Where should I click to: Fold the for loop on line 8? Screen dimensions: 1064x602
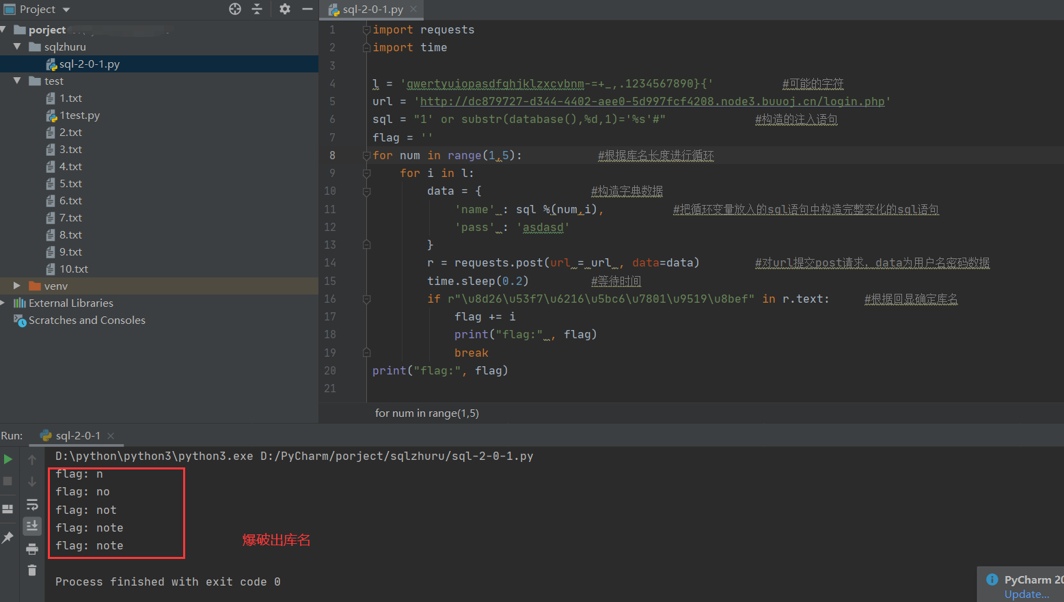click(x=366, y=156)
